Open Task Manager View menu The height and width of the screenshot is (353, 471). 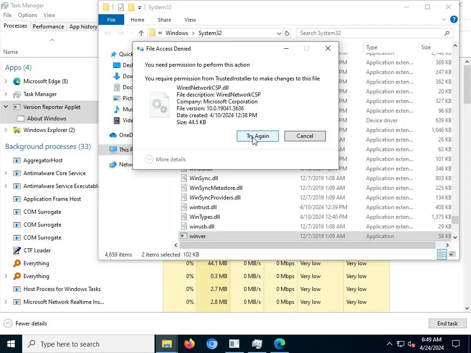(x=49, y=15)
